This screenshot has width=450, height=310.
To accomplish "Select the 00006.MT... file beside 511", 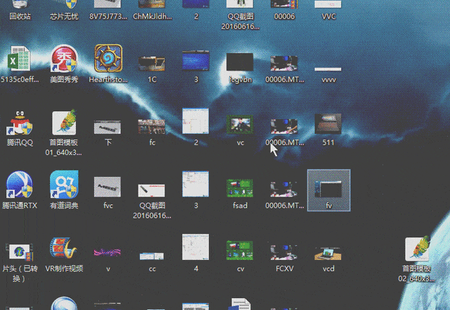I will click(x=284, y=132).
